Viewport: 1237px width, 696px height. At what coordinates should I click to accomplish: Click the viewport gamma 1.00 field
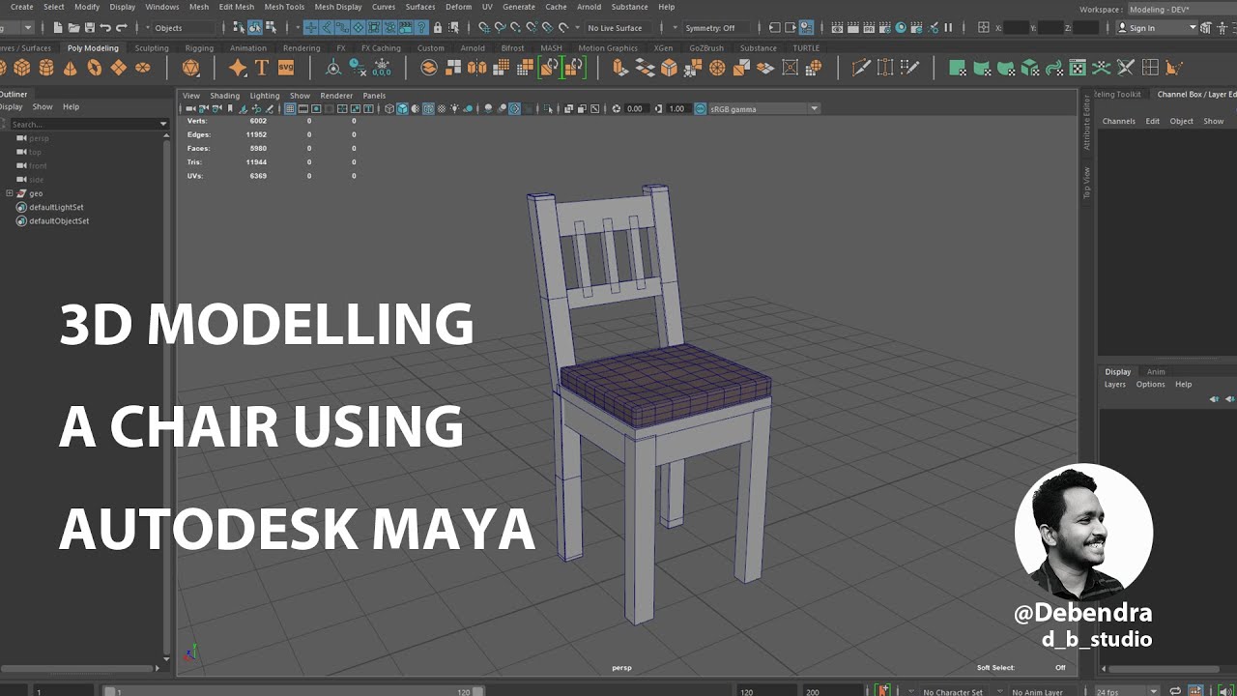pyautogui.click(x=677, y=109)
